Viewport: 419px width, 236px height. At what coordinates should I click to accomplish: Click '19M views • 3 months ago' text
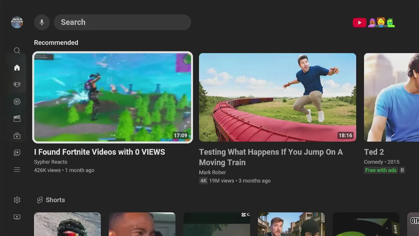(x=240, y=181)
